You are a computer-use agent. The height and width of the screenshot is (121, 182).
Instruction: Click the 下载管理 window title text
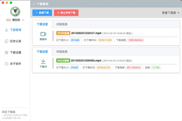42,4
